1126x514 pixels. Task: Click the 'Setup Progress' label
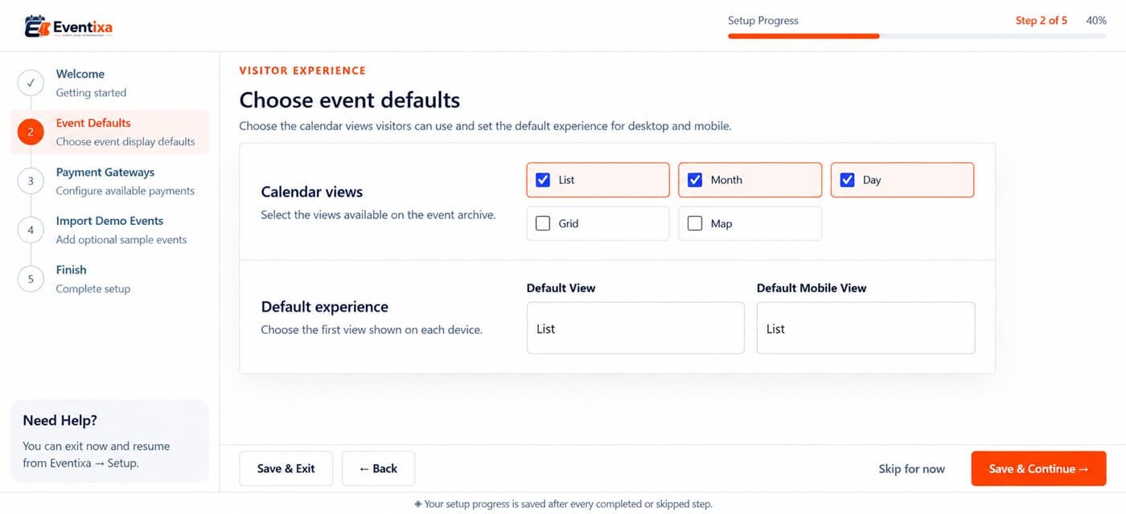click(x=763, y=21)
